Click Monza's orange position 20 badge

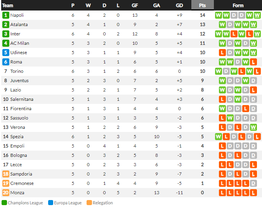[5, 193]
